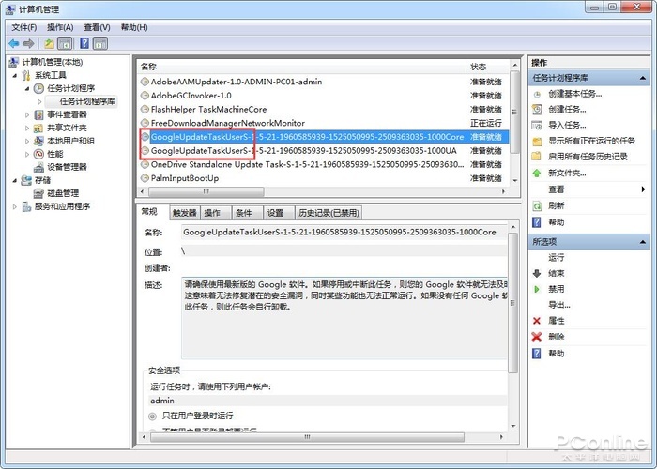Screen dimensions: 657x469
Task: Click 启用所有任务历史记录 action
Action: tap(588, 157)
